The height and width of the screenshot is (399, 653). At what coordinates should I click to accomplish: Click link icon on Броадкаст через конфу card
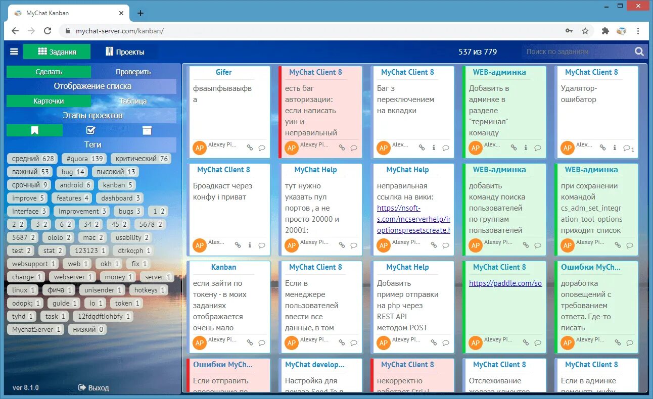coord(238,245)
